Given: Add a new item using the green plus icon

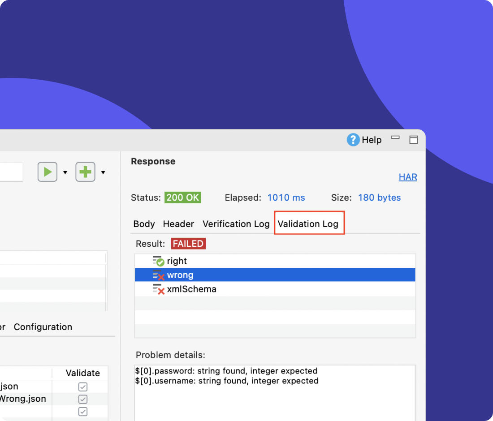Looking at the screenshot, I should [85, 172].
